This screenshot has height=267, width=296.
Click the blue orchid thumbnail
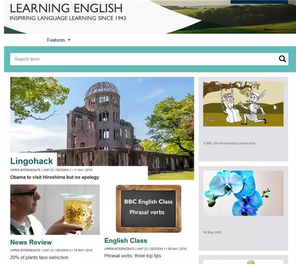pyautogui.click(x=243, y=193)
